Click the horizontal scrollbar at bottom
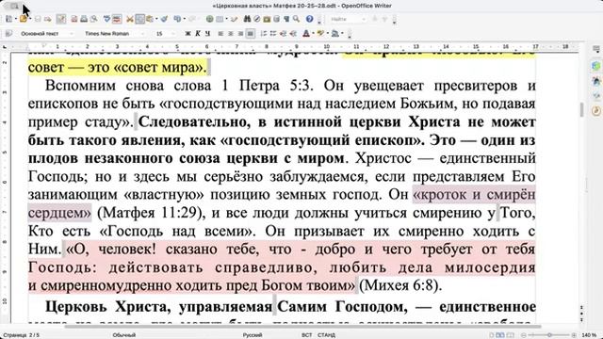 pos(303,327)
